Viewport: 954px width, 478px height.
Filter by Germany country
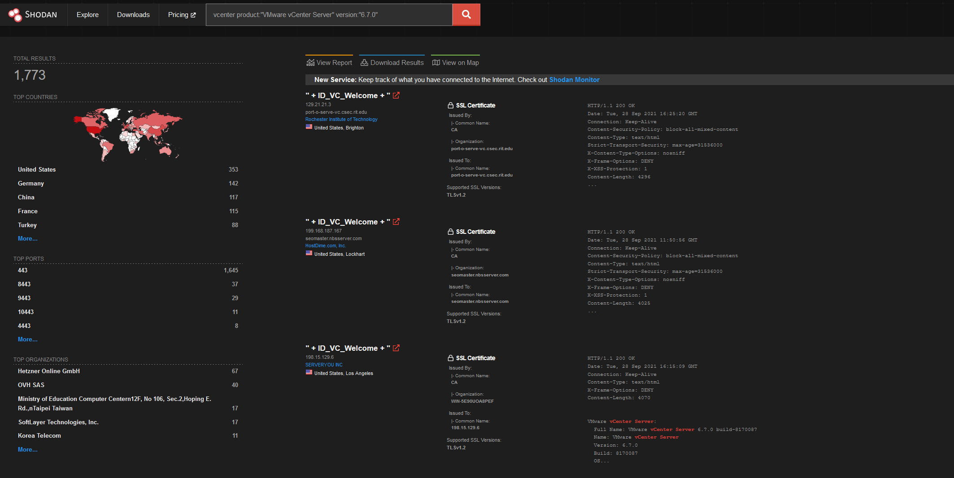click(x=128, y=183)
